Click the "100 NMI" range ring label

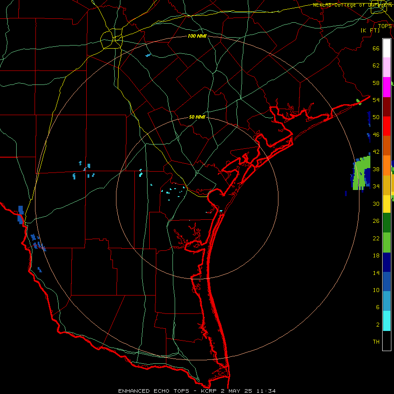pyautogui.click(x=197, y=36)
